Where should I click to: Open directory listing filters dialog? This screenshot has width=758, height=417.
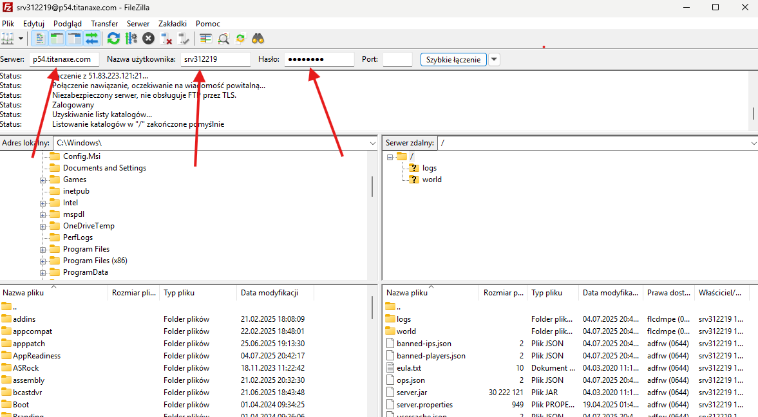(205, 39)
